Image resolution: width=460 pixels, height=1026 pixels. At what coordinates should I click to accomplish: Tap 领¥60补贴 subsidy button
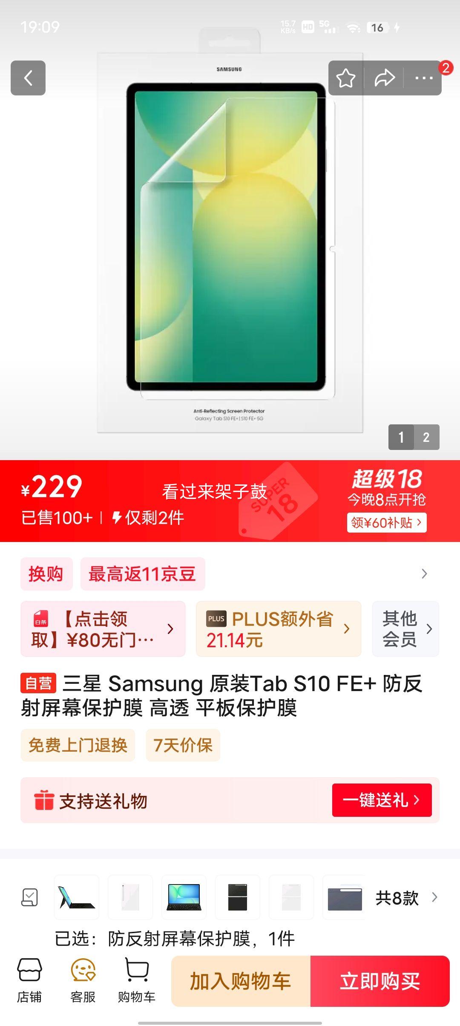[x=387, y=522]
